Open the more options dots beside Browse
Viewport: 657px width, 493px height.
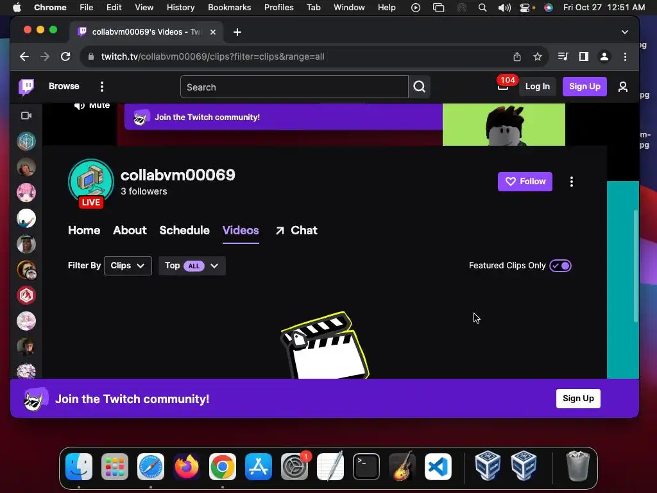[102, 87]
